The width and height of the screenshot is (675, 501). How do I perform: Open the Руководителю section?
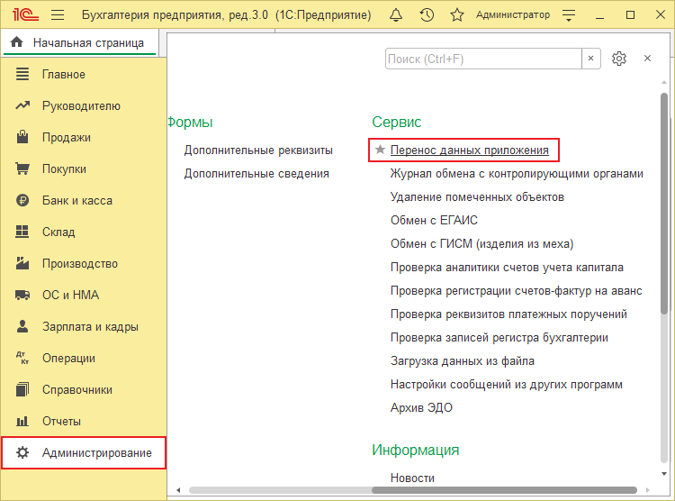(x=81, y=106)
